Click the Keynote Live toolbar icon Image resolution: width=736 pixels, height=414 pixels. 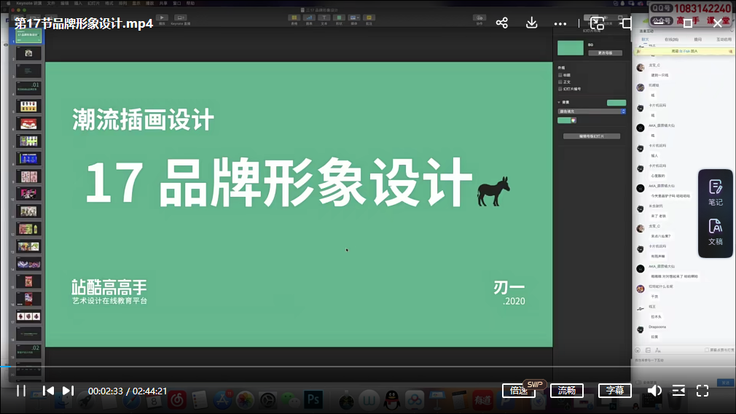[180, 19]
